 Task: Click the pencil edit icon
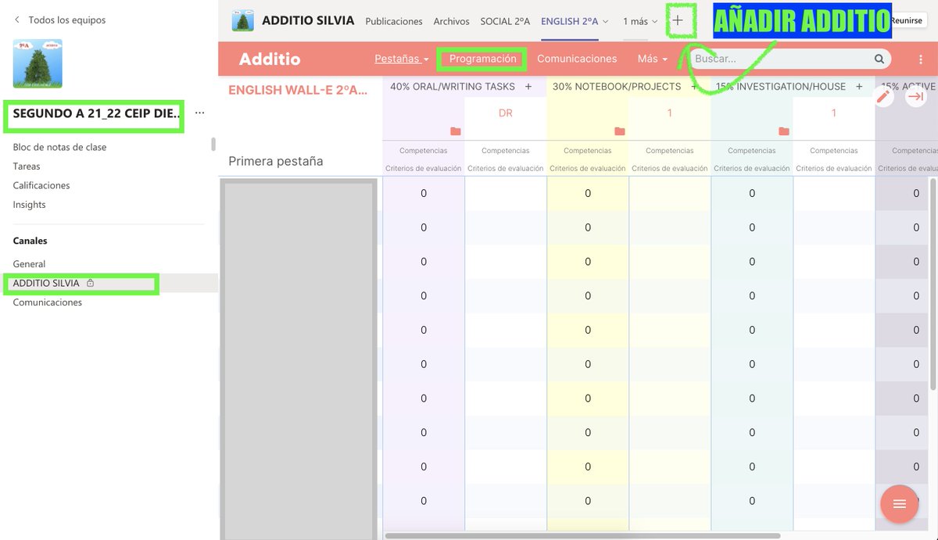pyautogui.click(x=883, y=96)
